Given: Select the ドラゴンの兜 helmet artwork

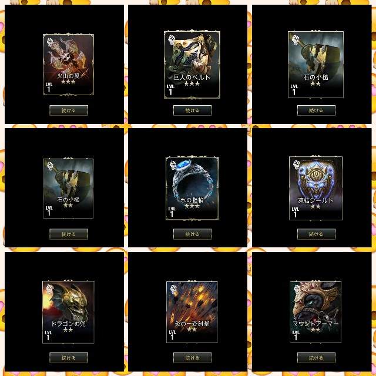Looking at the screenshot, I should tap(68, 302).
